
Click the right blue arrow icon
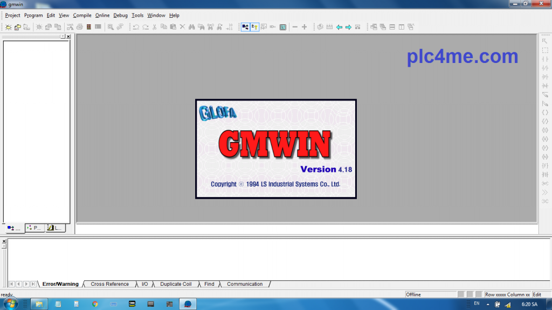pos(348,27)
